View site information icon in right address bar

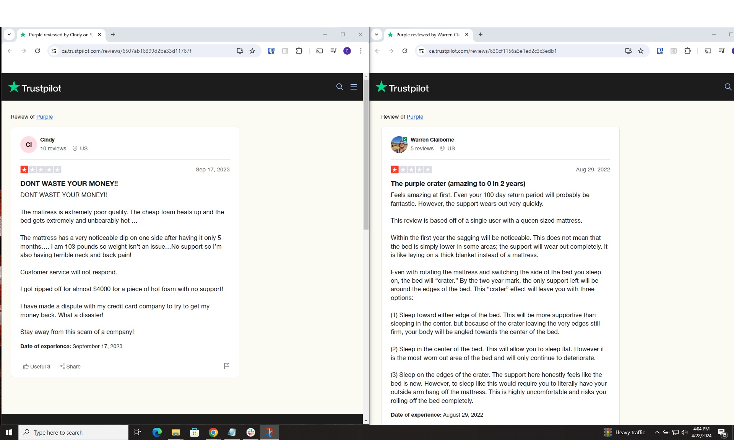pyautogui.click(x=421, y=51)
